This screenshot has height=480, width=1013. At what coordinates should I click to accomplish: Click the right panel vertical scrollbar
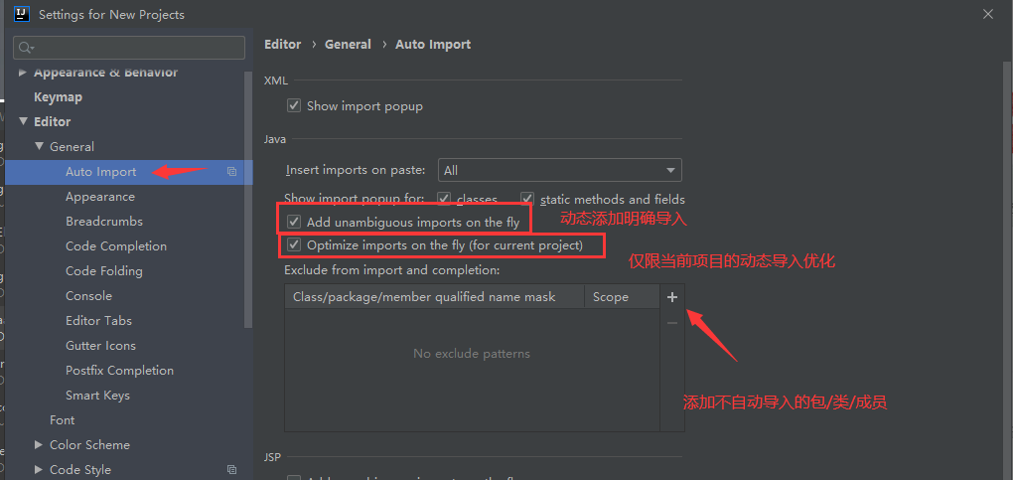[1007, 270]
